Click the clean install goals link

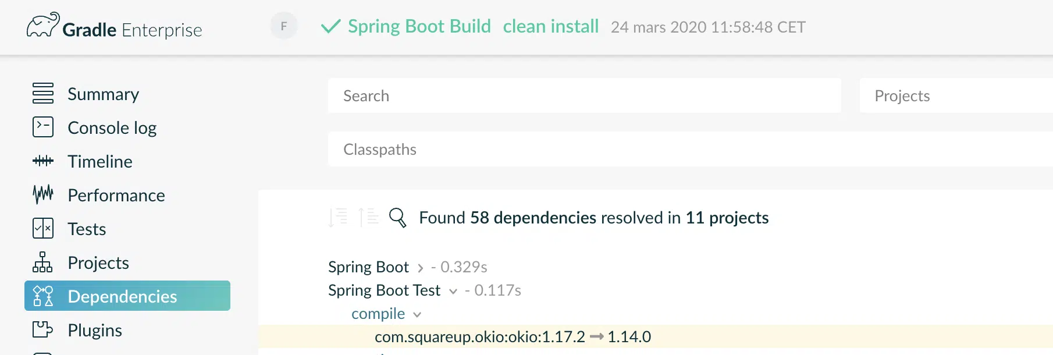551,26
